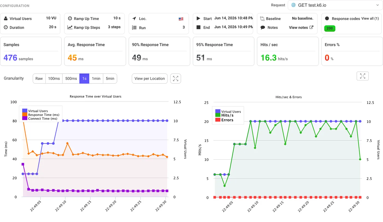Select 1s granularity
Screen dimensions: 383x222
click(x=84, y=79)
